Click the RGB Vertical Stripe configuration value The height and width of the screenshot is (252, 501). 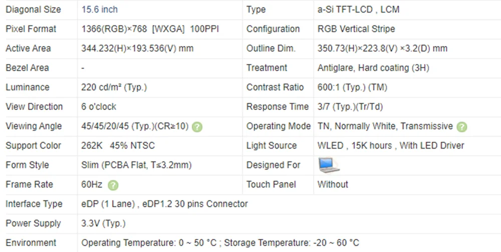(356, 29)
